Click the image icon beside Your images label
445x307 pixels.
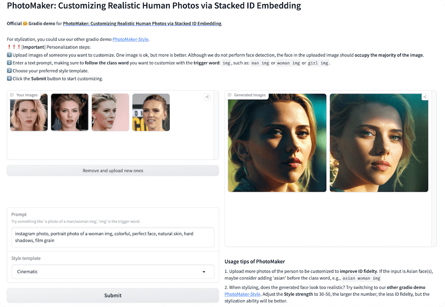pos(12,95)
